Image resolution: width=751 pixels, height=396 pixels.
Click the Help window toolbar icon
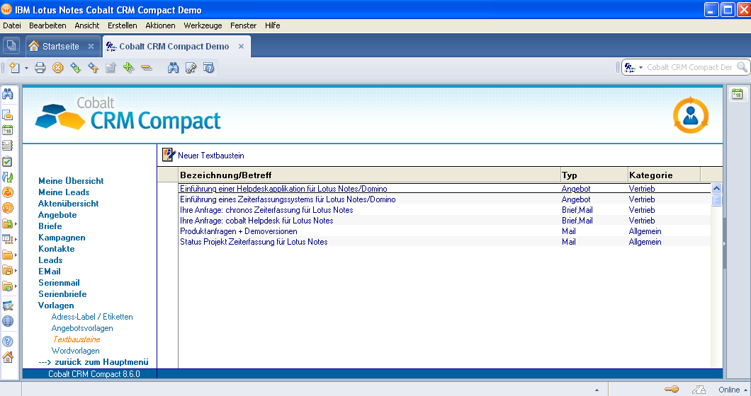(209, 68)
